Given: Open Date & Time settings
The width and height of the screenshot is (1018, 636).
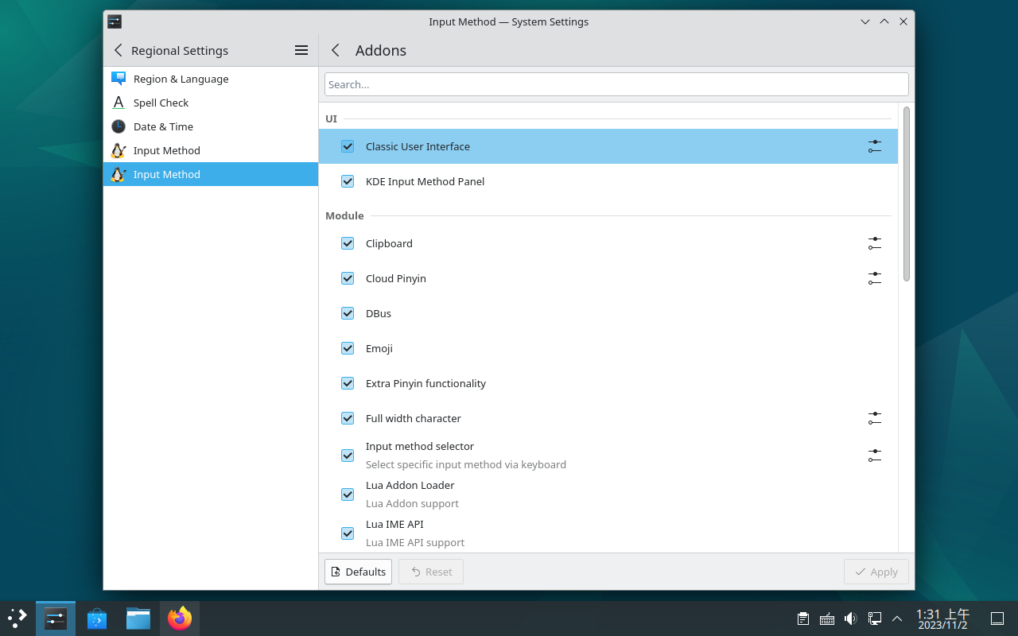Looking at the screenshot, I should [163, 126].
